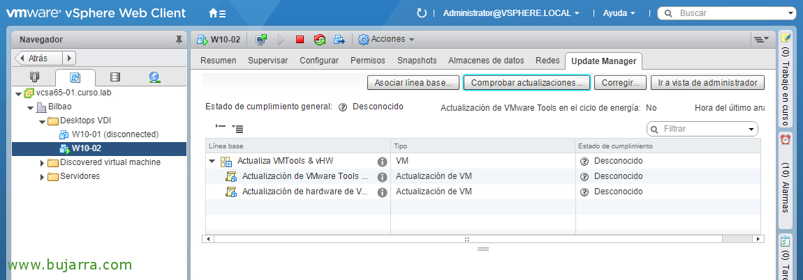The image size is (803, 280).
Task: Collapse the vcsa65-01.curso.lab tree node
Action: (19, 93)
